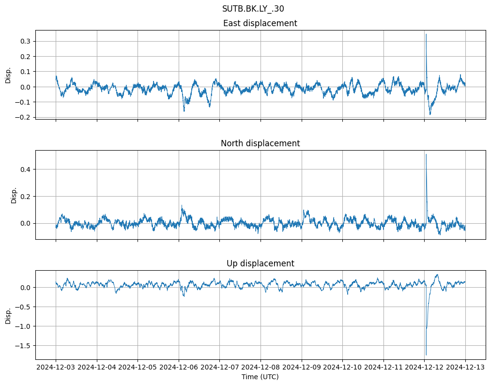Click the North displacement subplot title

[x=260, y=143]
